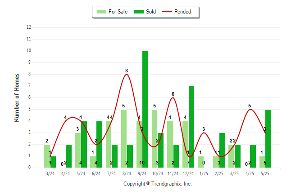This screenshot has height=195, width=291.
Task: Click the Pended peak label 5 at 4/25
Action: click(250, 106)
